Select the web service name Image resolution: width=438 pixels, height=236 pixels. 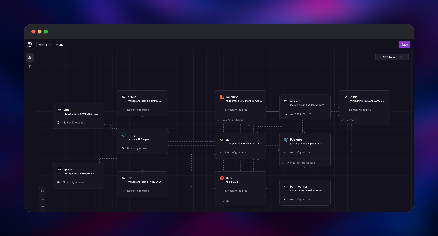click(66, 110)
